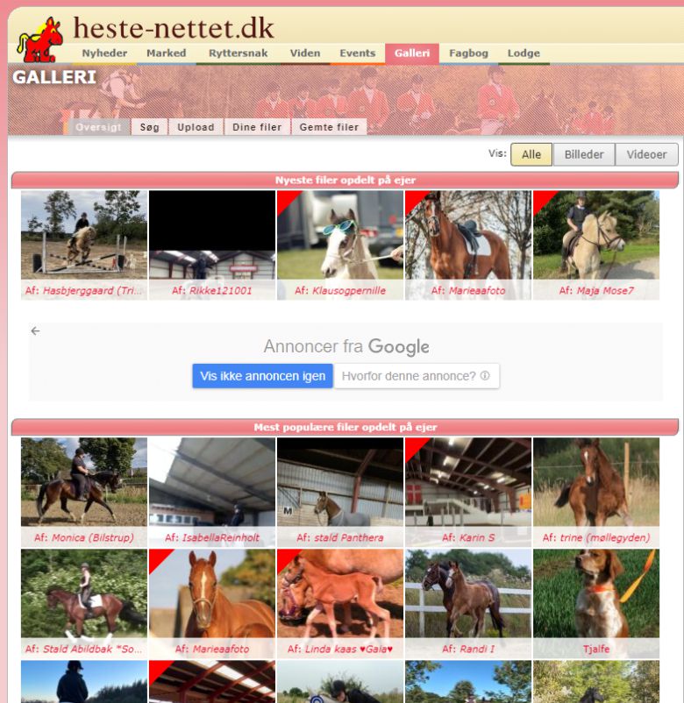Open the horse with sunglasses thumbnail
684x703 pixels.
[340, 236]
